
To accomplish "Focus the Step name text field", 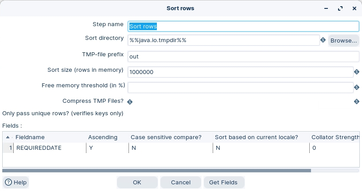I will (x=243, y=26).
